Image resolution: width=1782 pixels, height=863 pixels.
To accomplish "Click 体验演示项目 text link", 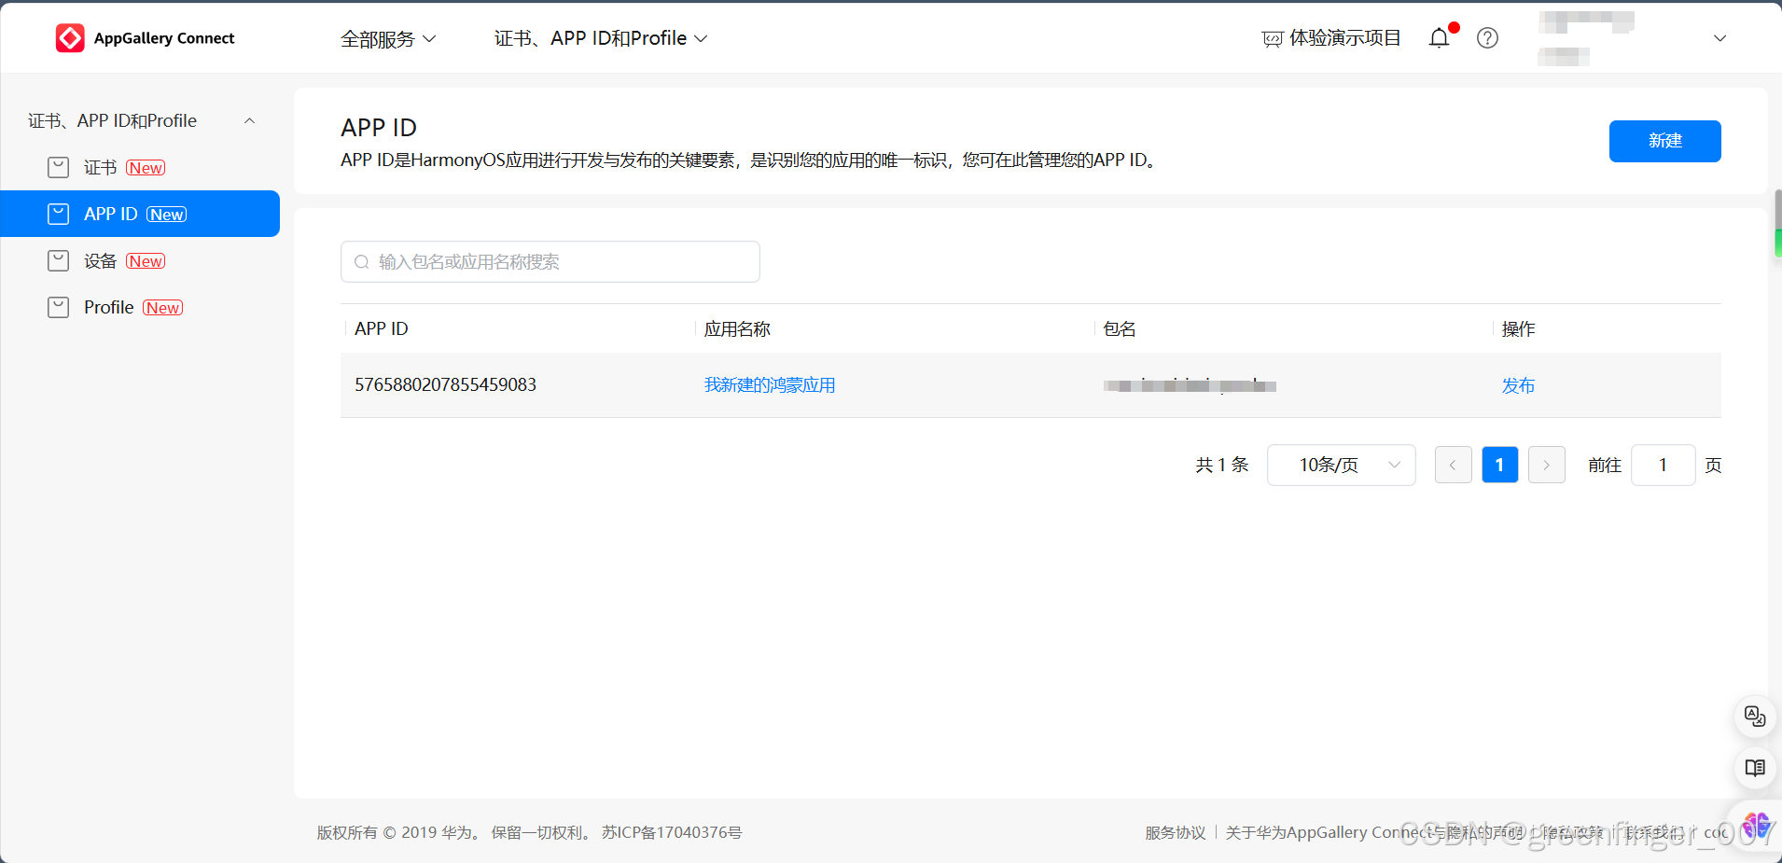I will 1345,38.
